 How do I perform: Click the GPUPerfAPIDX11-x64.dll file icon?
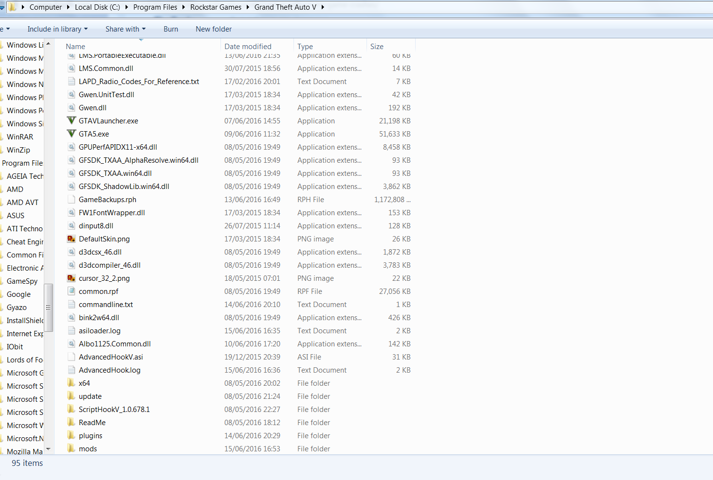72,147
